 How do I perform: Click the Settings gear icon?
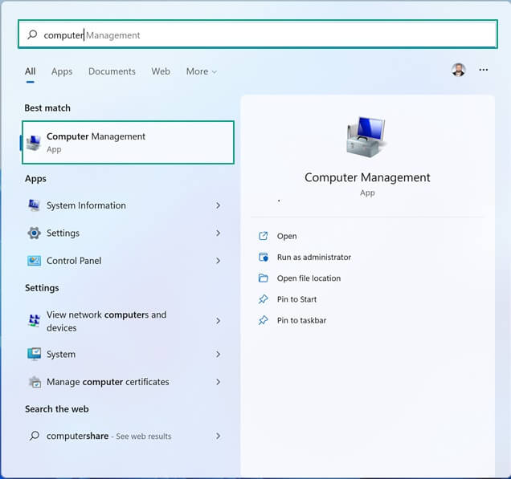click(x=34, y=233)
